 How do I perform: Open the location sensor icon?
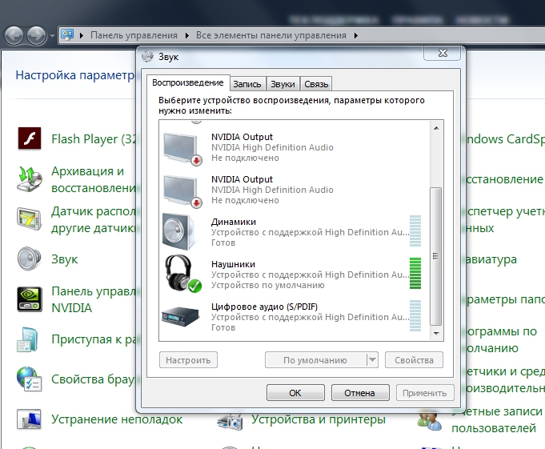(x=30, y=219)
